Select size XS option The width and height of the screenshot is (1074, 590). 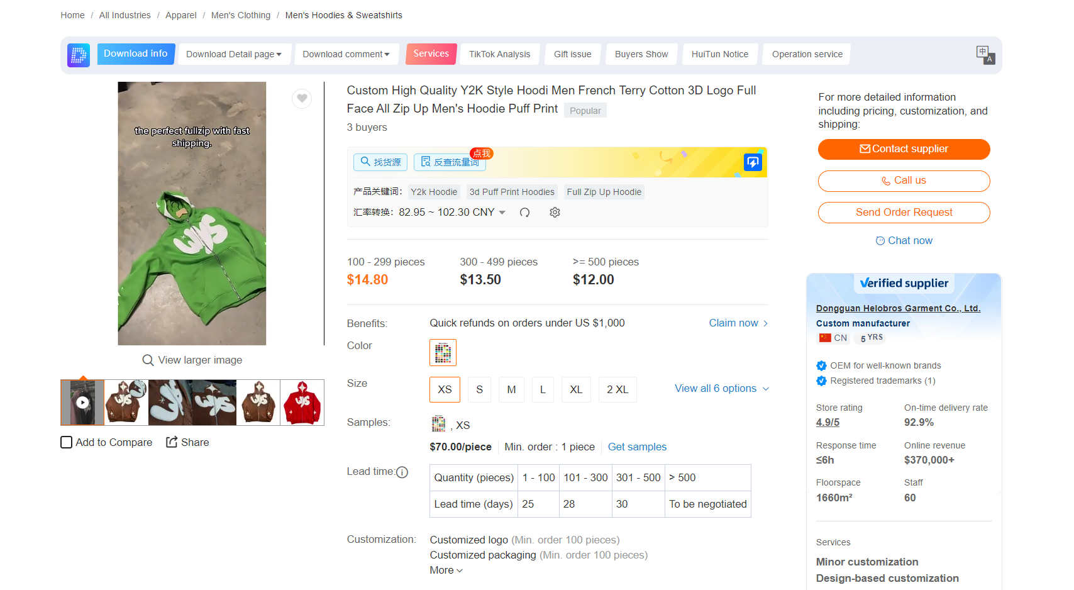pos(445,389)
